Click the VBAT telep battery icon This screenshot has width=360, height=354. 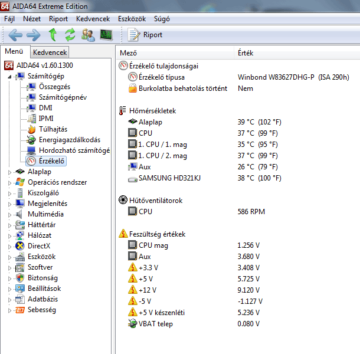(x=132, y=323)
